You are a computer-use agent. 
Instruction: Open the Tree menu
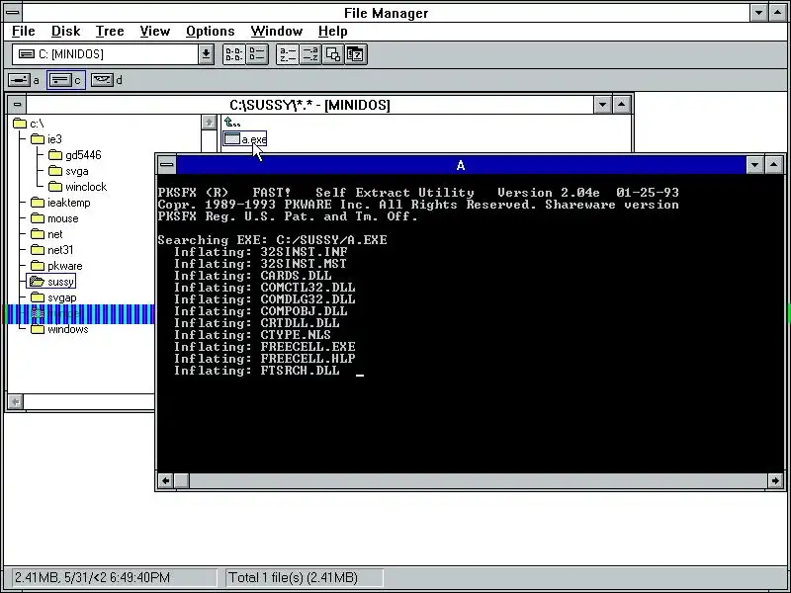point(110,32)
